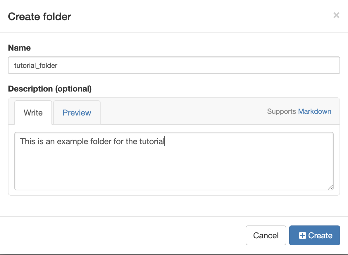
Task: Click the Write tab label
Action: (x=33, y=113)
